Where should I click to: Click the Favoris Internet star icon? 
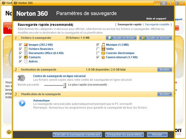[103, 57]
